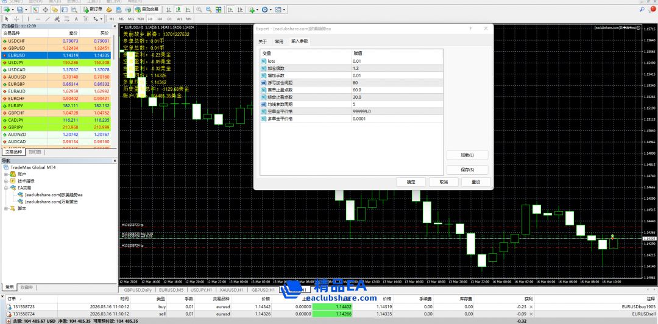Select the 万能黄金 expert advisor
The width and height of the screenshot is (658, 324).
point(51,202)
